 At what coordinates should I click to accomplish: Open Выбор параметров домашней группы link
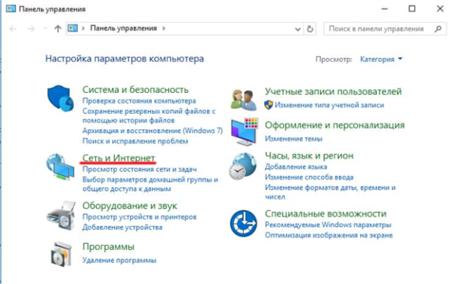[150, 184]
